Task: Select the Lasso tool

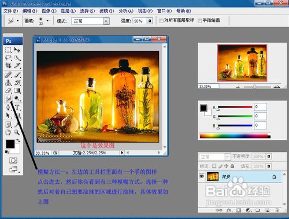Action: pos(8,58)
